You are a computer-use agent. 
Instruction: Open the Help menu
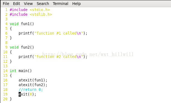coord(76,4)
